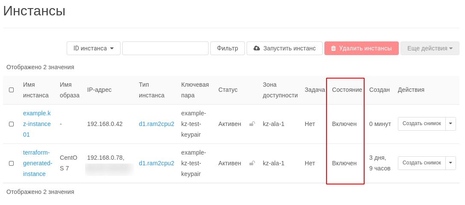The width and height of the screenshot is (465, 205).
Task: Expand actions arrow for example.kz-instance01 row
Action: tap(451, 123)
